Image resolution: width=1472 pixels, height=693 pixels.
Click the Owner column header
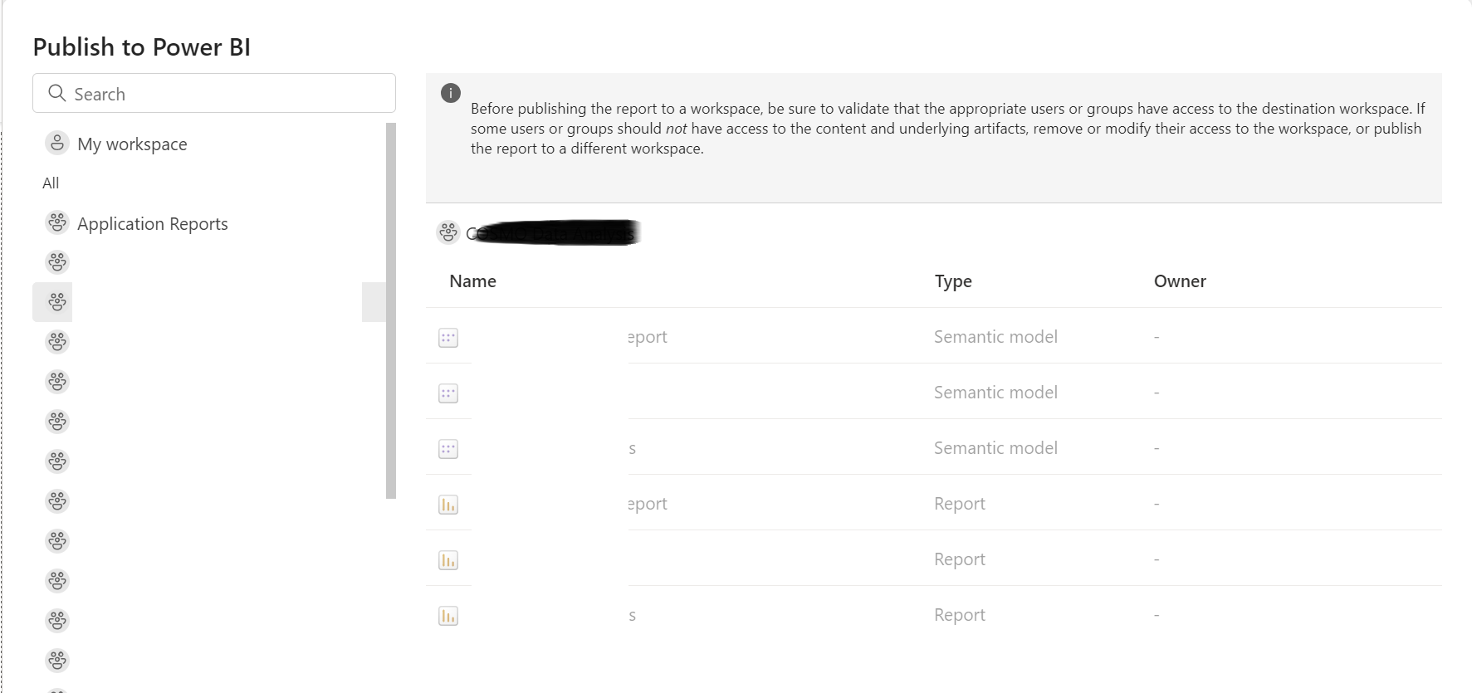[x=1180, y=281]
